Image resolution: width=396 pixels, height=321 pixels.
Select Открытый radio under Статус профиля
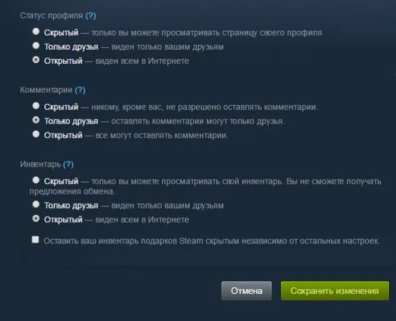pos(36,60)
